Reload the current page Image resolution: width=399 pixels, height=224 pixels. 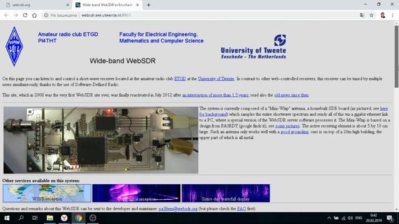coord(25,15)
